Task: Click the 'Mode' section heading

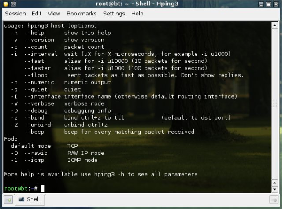Action: click(x=11, y=139)
